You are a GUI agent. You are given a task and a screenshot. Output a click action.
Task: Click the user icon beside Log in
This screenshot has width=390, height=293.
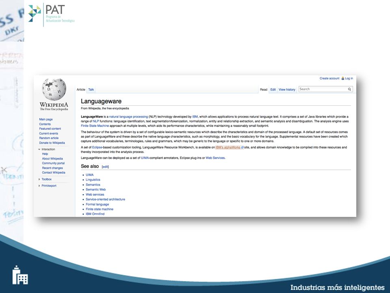click(x=343, y=78)
